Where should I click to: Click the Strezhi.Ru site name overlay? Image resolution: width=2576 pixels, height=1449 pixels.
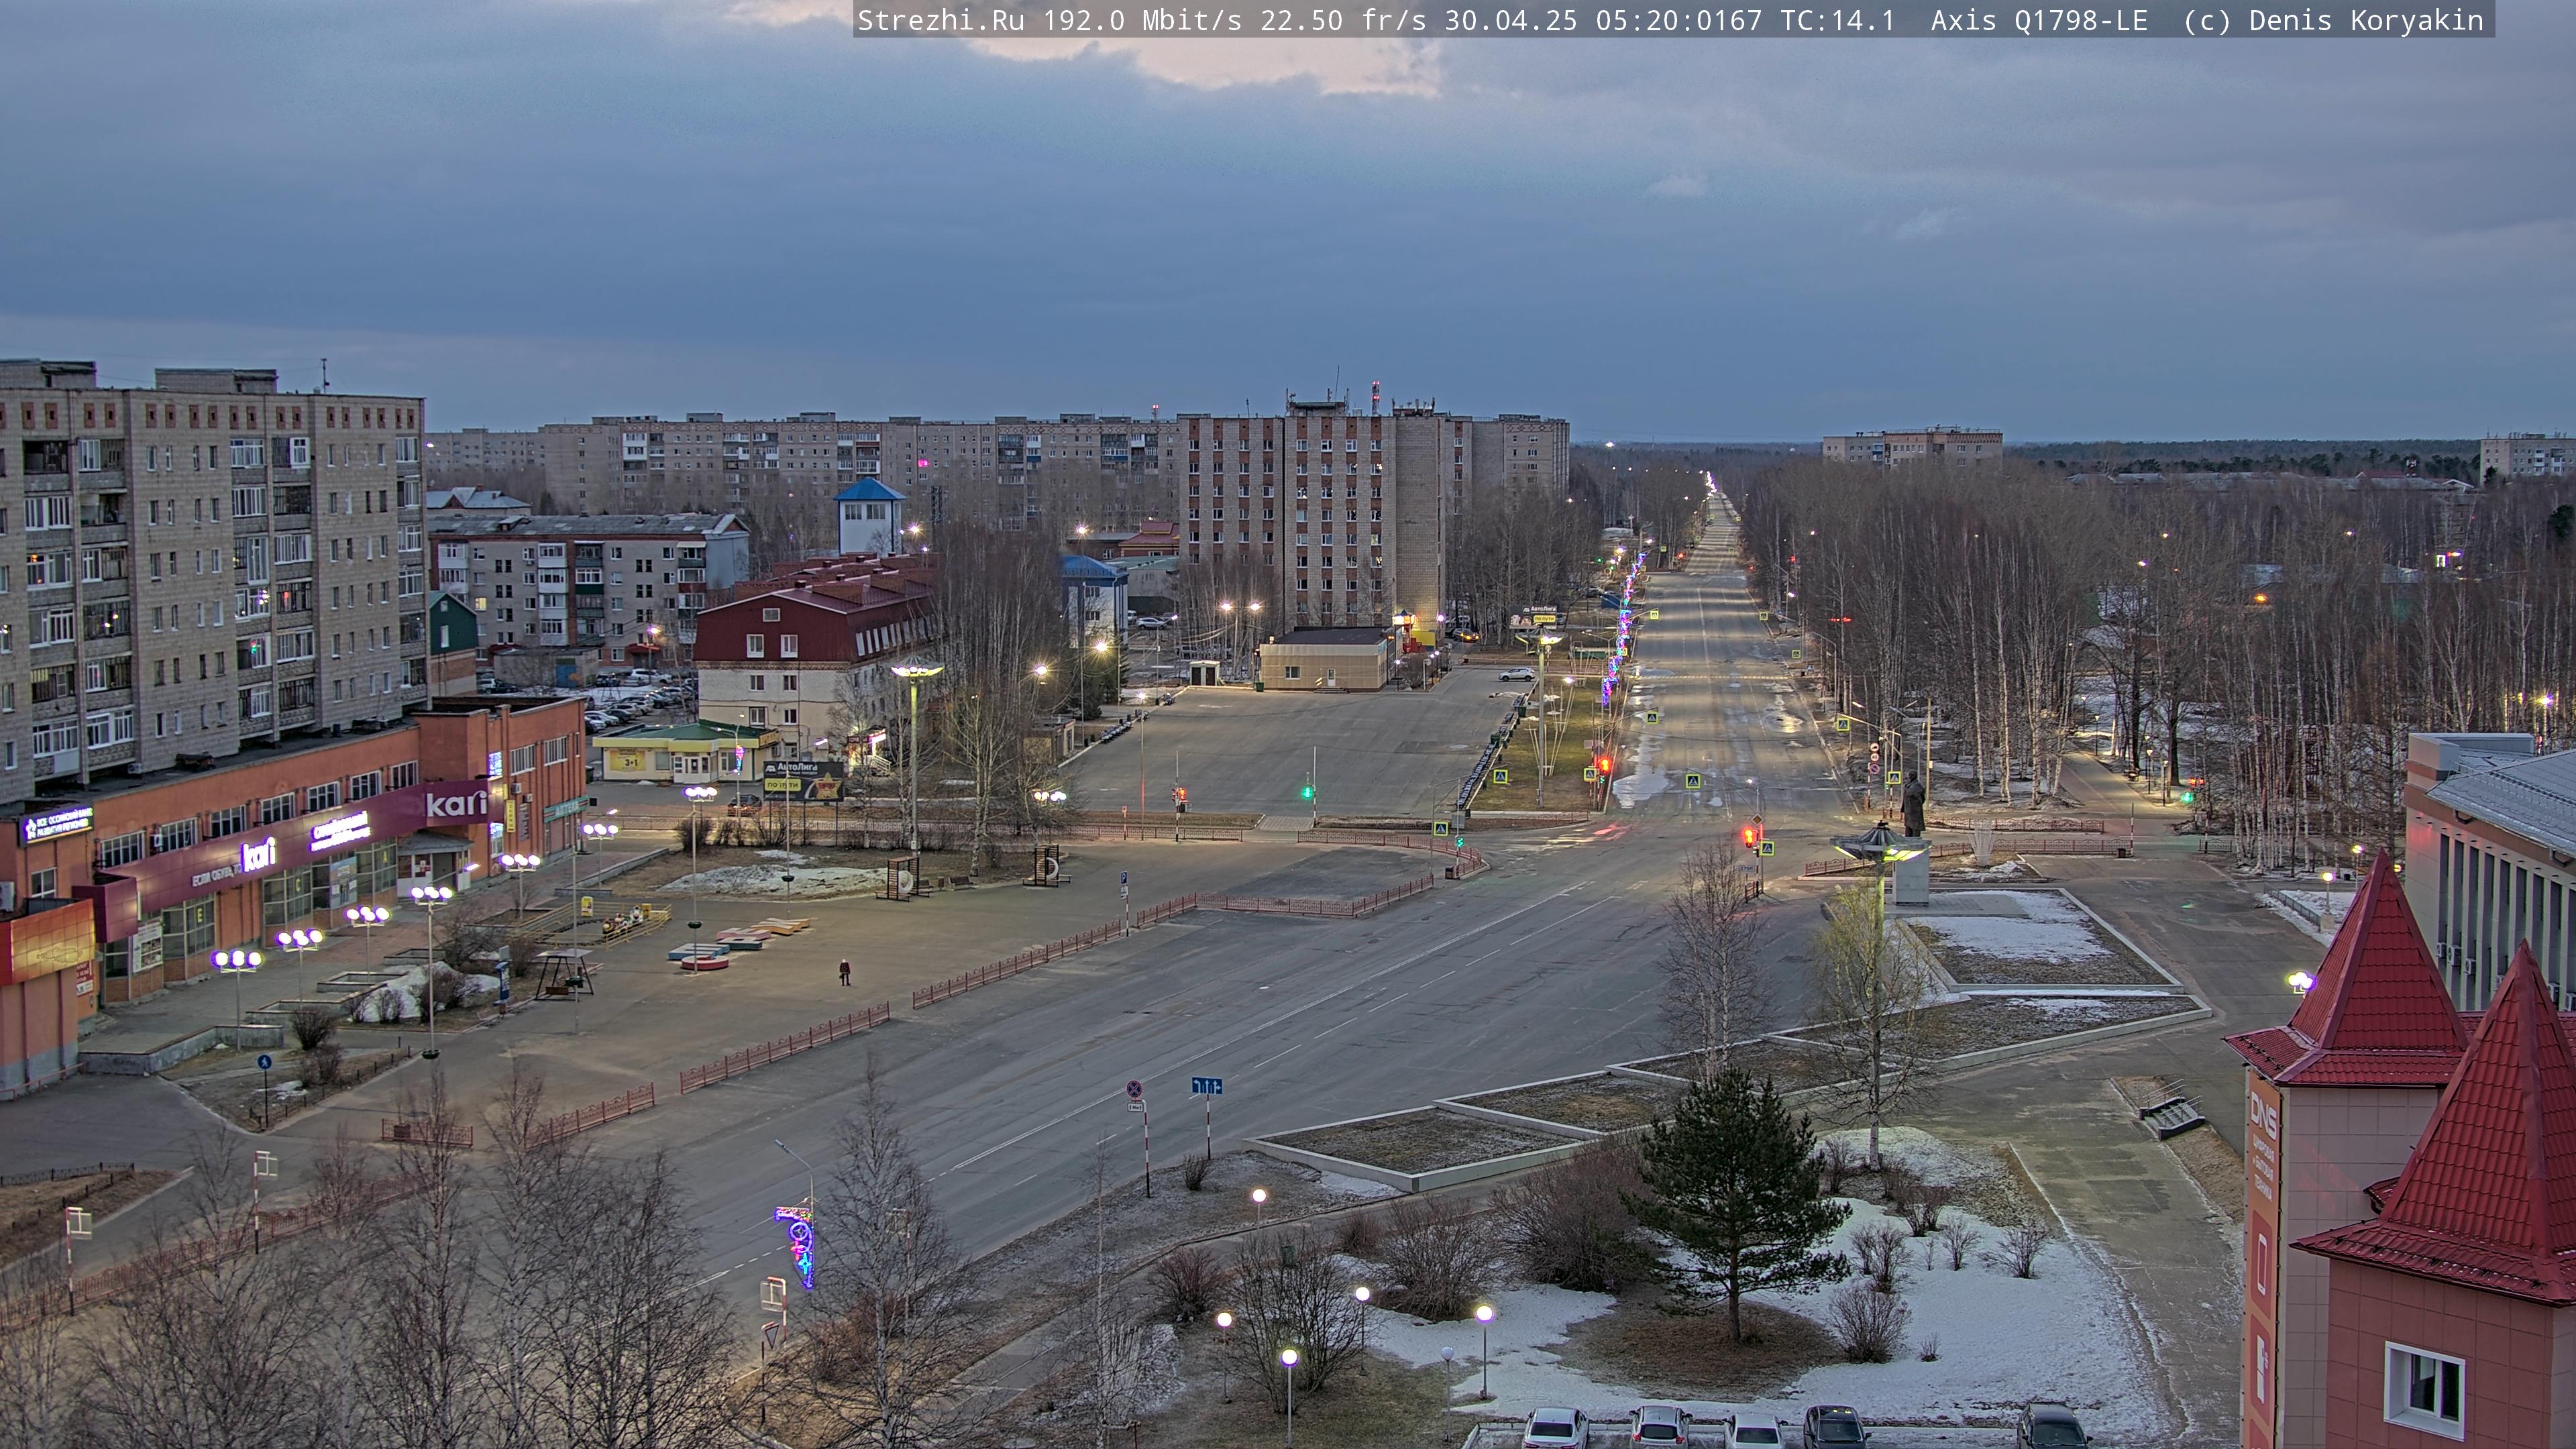point(940,20)
